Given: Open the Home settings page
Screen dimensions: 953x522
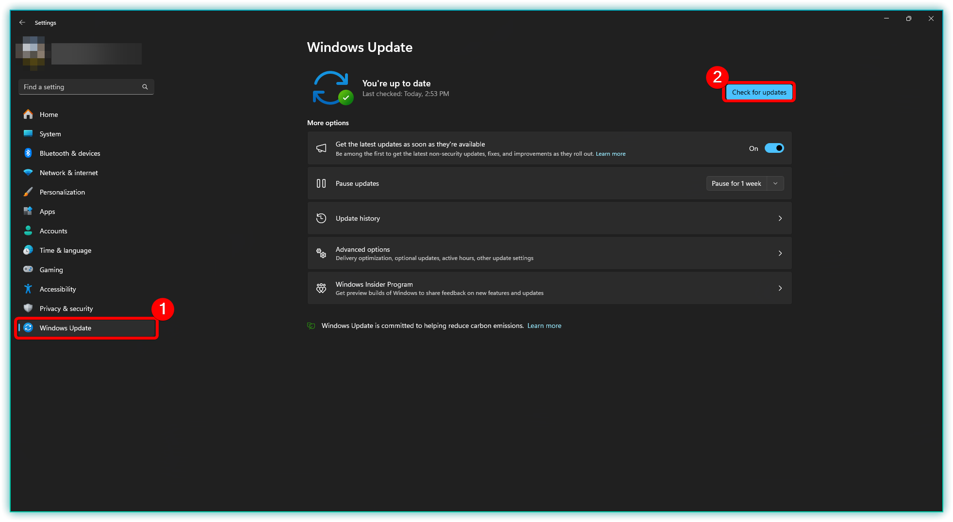Looking at the screenshot, I should coord(86,114).
